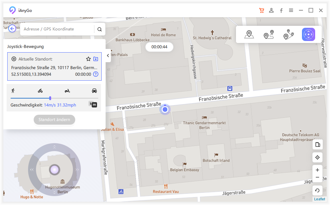This screenshot has height=205, width=330.
Task: Open the hamburger menu
Action: pyautogui.click(x=291, y=10)
